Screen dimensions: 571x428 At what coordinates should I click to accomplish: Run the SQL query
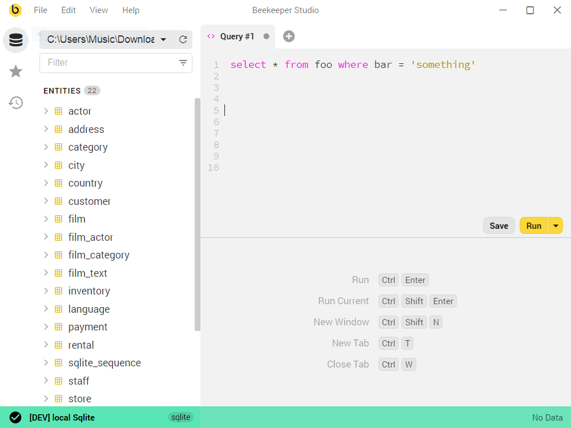pyautogui.click(x=533, y=225)
